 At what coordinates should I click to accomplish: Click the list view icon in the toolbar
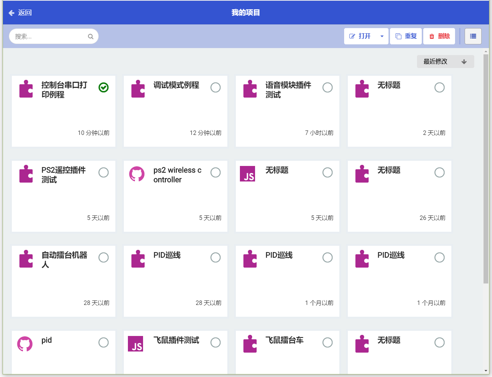473,36
